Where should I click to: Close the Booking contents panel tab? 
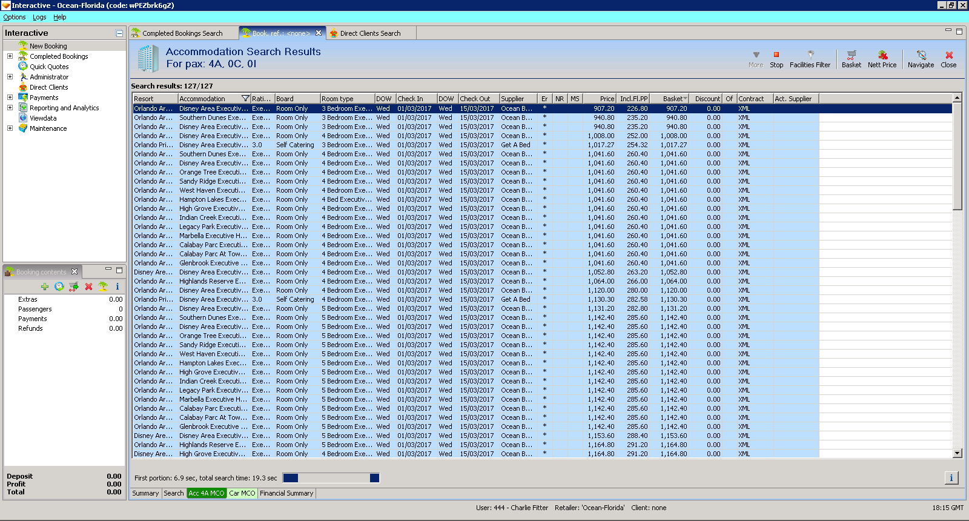pyautogui.click(x=74, y=271)
